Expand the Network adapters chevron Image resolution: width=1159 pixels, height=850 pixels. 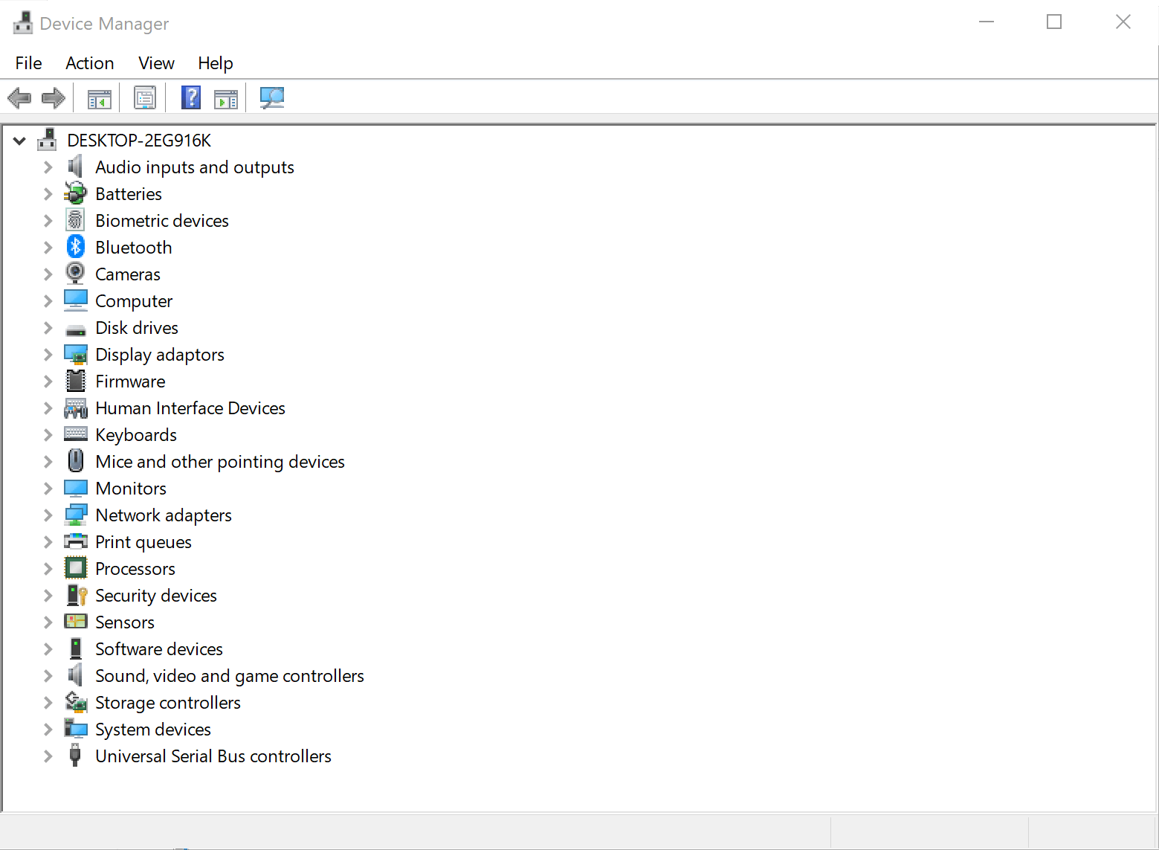pos(48,515)
